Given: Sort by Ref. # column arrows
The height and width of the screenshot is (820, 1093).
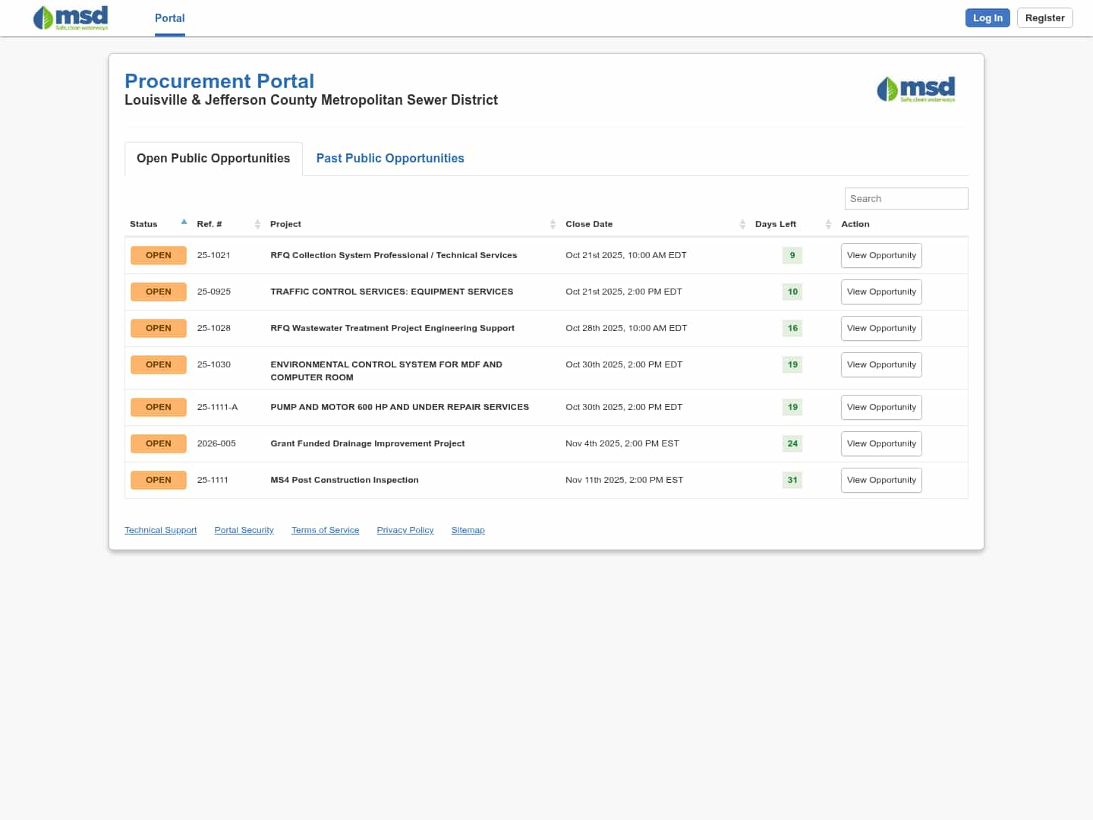Looking at the screenshot, I should (x=257, y=224).
